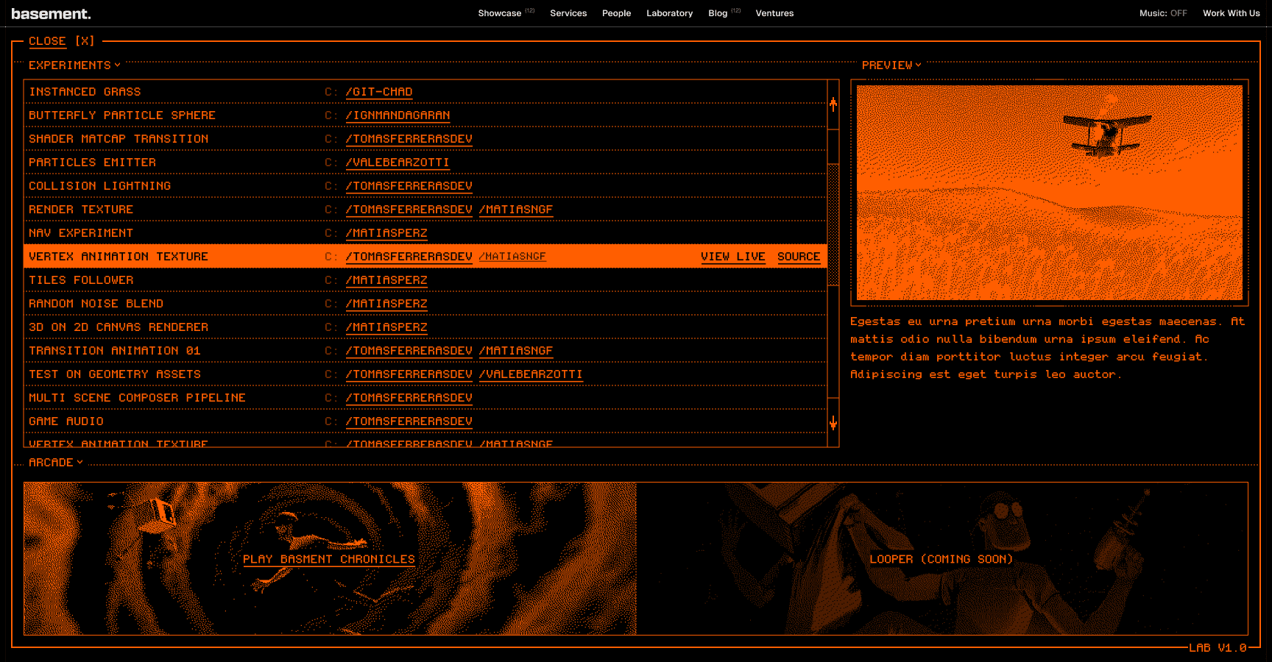Click the airplane preview image
Image resolution: width=1272 pixels, height=662 pixels.
[x=1049, y=193]
